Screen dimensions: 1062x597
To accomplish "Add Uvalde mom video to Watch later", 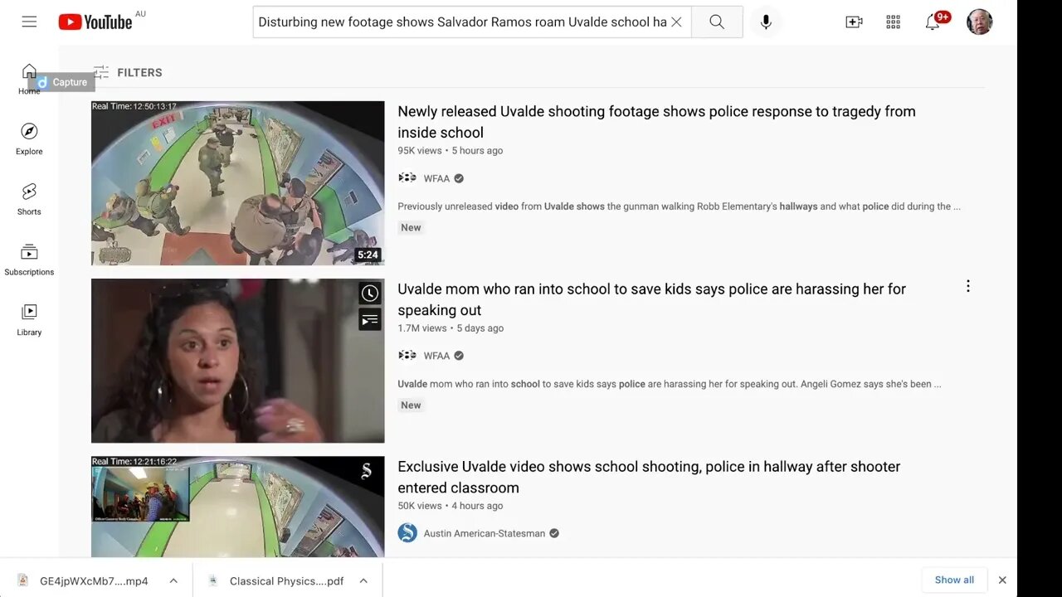I will pyautogui.click(x=370, y=294).
